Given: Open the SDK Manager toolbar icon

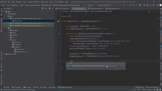Looking at the screenshot, I should point(154,5).
